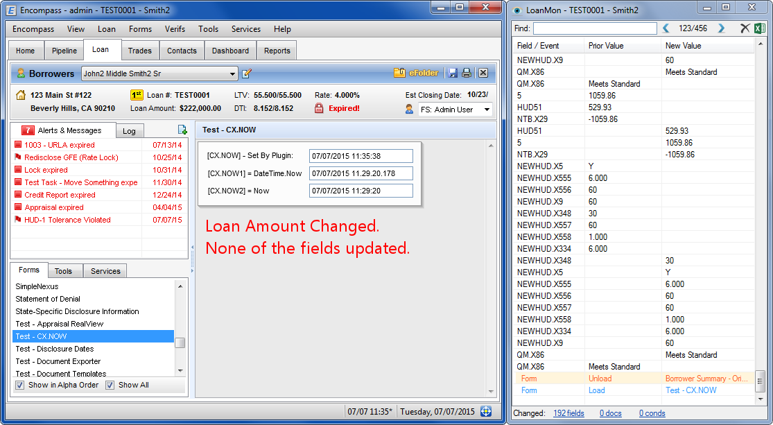Click the user icon beside FS dropdown
This screenshot has width=773, height=425.
(409, 109)
